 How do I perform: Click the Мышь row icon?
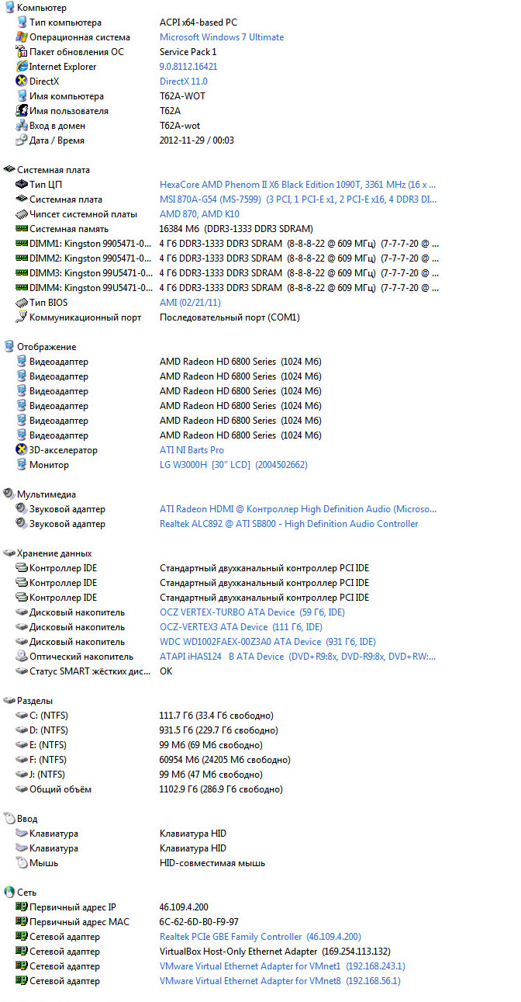pos(22,863)
